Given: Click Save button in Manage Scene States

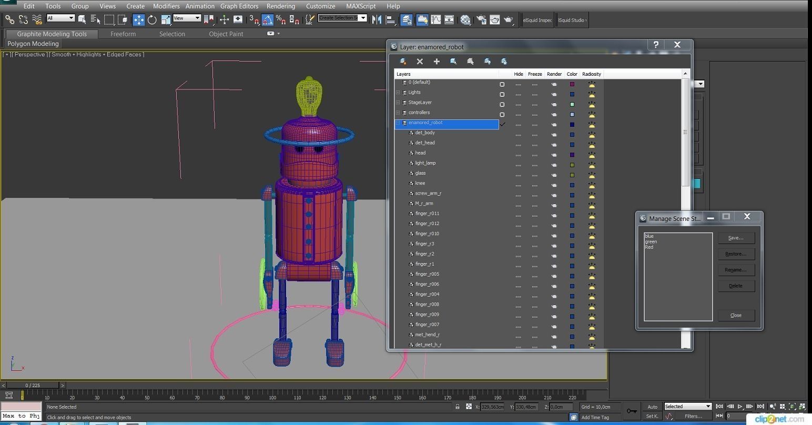Looking at the screenshot, I should [736, 238].
